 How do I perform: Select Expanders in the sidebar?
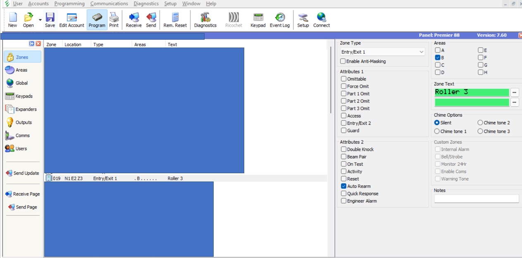tap(22, 109)
